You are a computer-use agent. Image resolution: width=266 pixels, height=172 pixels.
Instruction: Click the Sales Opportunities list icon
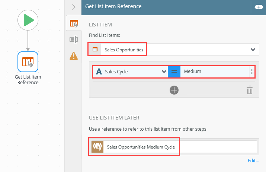(95, 50)
